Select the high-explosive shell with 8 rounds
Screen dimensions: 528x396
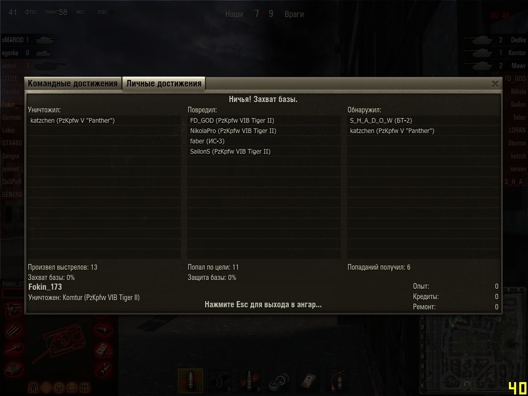pyautogui.click(x=249, y=381)
